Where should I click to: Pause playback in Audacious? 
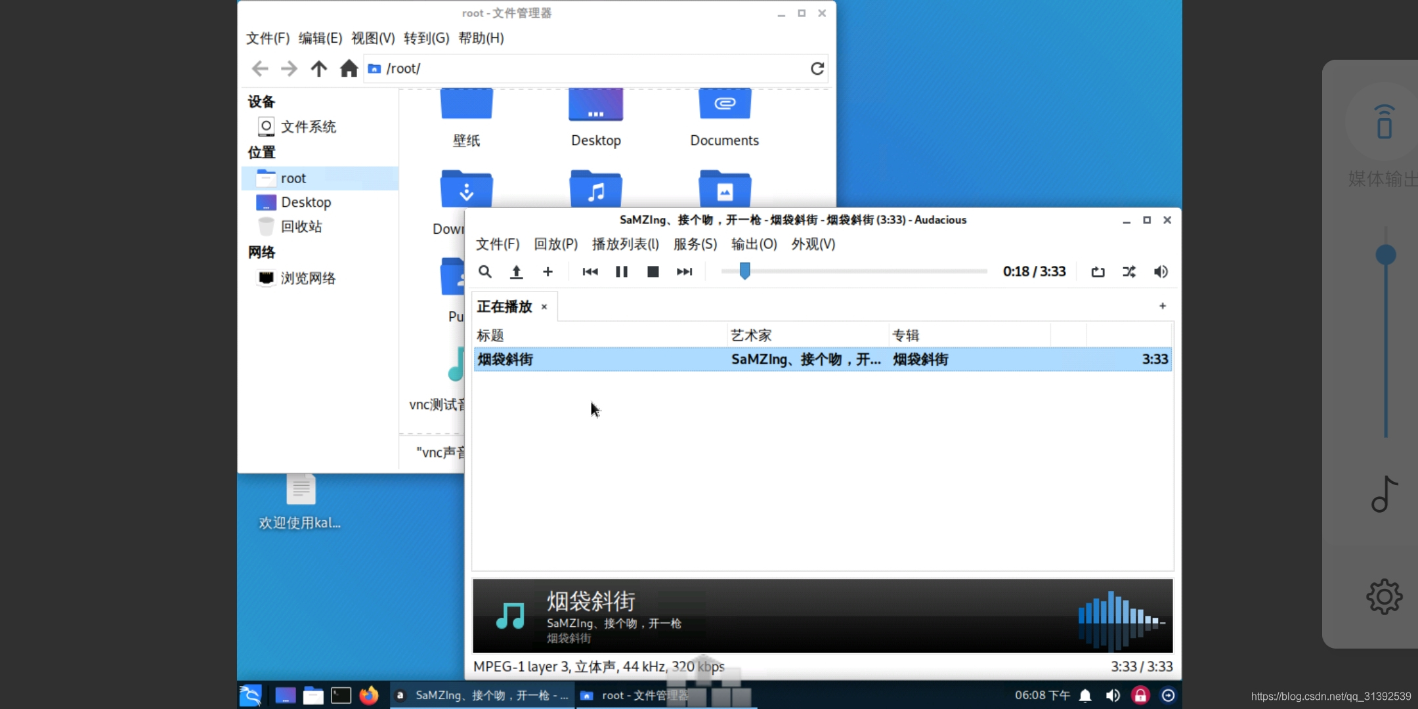(622, 272)
